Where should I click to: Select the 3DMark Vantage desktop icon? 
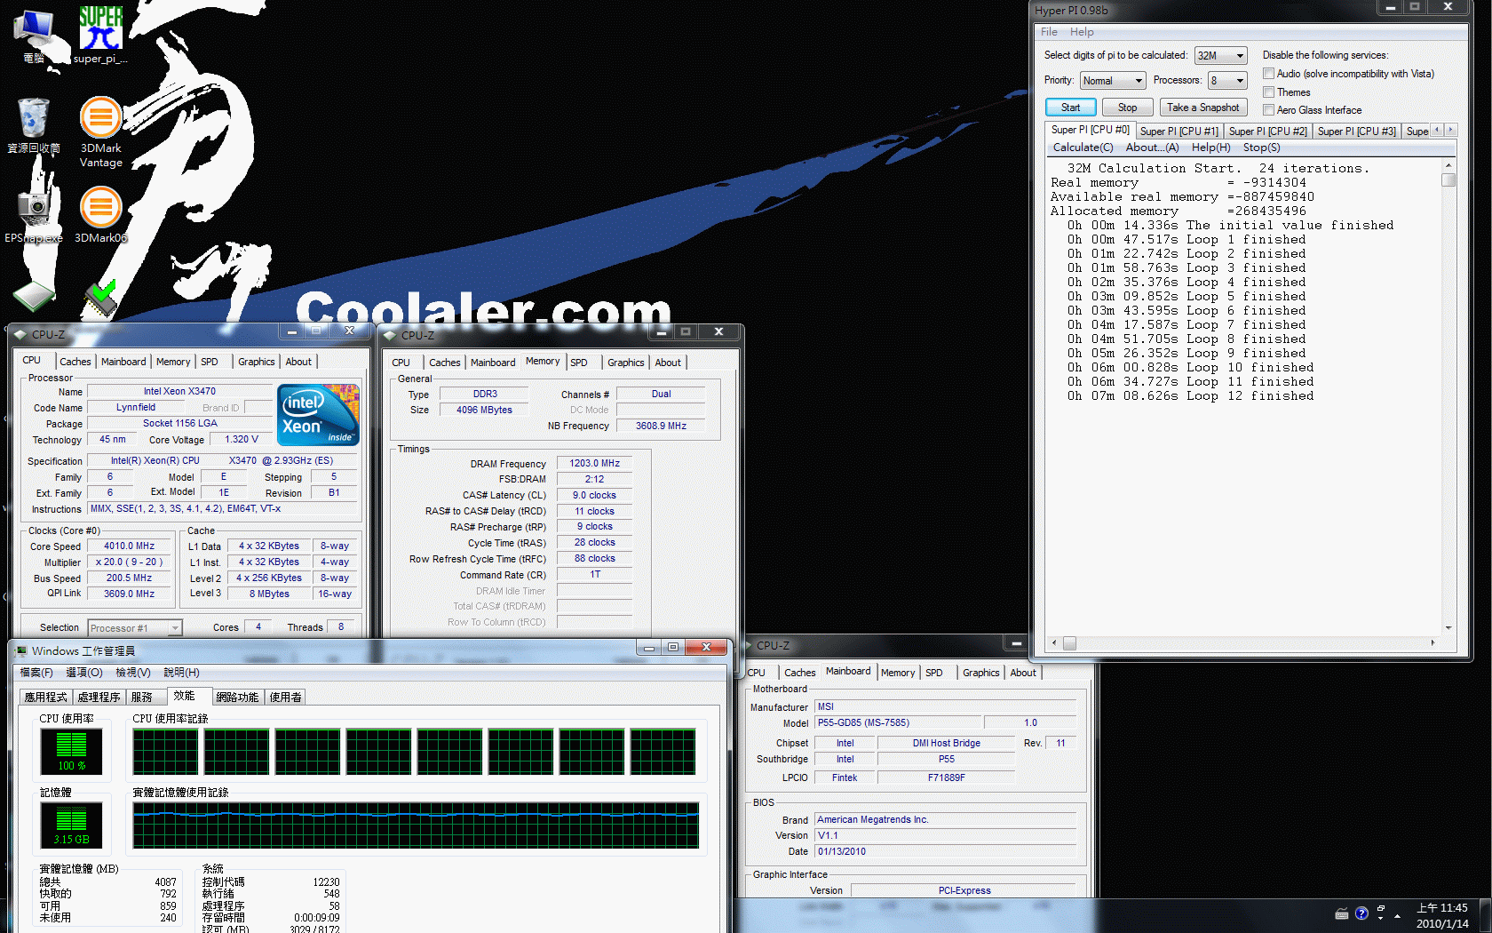pyautogui.click(x=101, y=132)
